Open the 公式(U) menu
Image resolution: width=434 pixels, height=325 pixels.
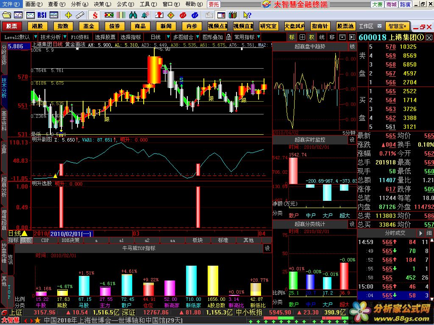[125, 4]
